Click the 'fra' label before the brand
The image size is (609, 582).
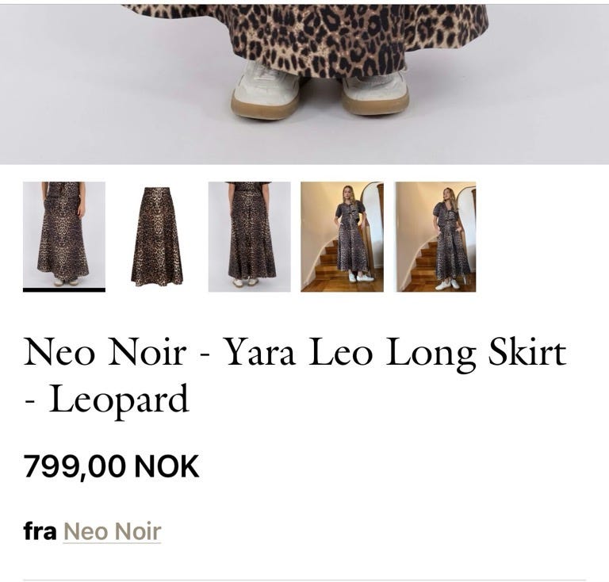point(40,531)
